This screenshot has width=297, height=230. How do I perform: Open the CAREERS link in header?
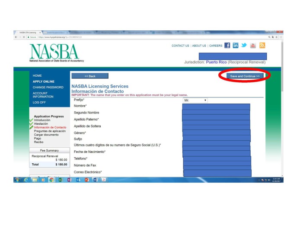pyautogui.click(x=216, y=45)
